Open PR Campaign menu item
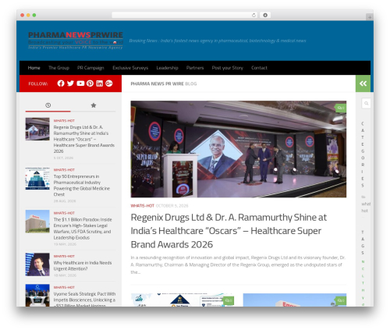The height and width of the screenshot is (330, 390). 90,68
